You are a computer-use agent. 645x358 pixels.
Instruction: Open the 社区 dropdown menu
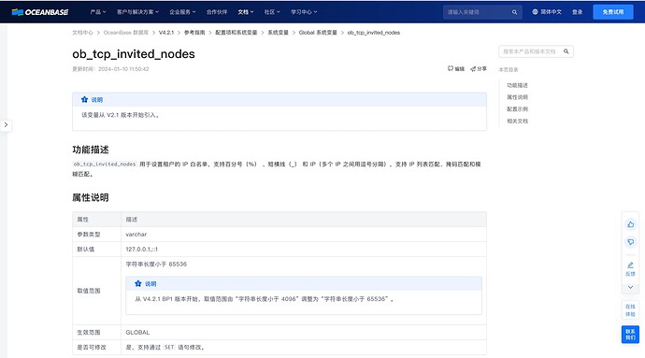tap(272, 12)
